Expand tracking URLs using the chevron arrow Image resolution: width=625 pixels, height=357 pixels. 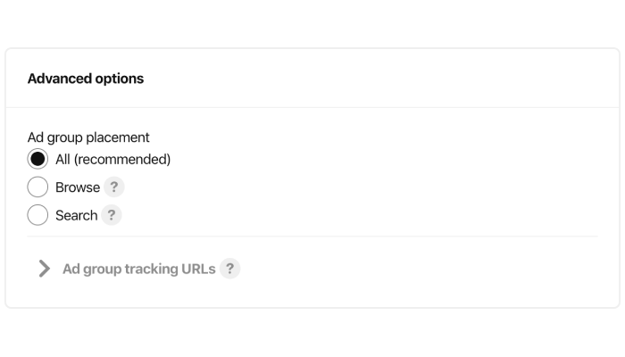[45, 269]
